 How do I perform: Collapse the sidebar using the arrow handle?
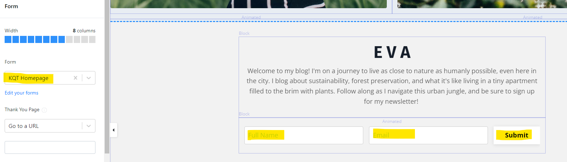tap(114, 130)
